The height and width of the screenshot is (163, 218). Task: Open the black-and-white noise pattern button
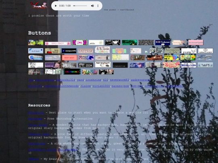click(146, 43)
